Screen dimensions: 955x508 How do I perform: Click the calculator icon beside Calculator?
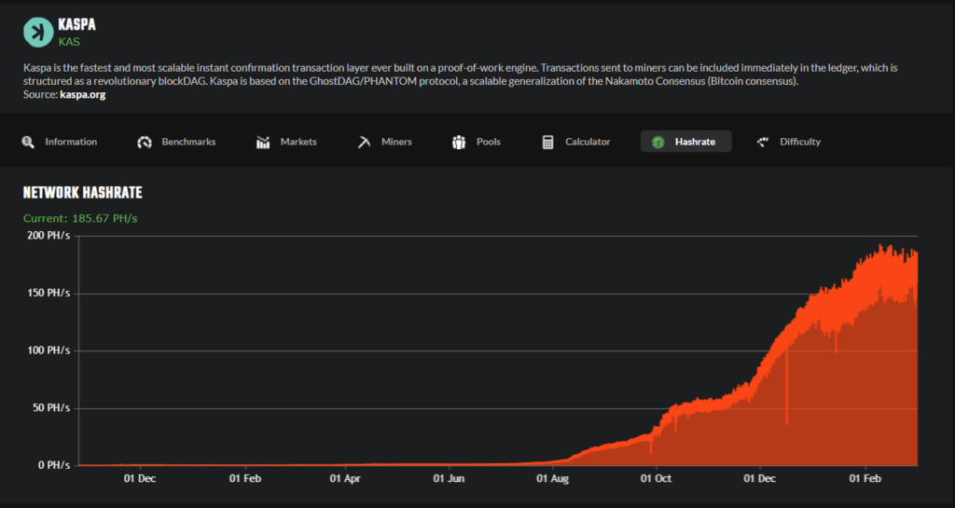pos(547,142)
